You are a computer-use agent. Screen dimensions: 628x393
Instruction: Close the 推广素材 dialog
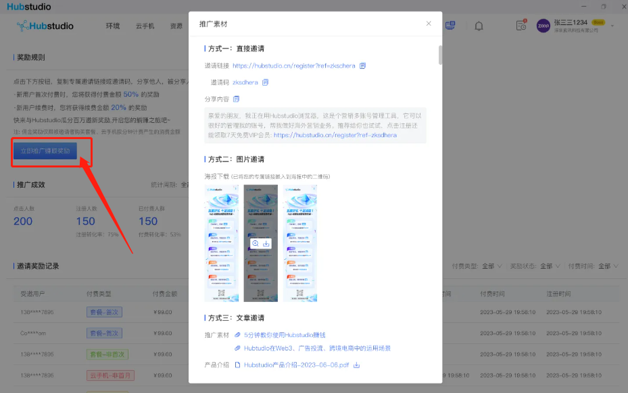click(429, 24)
